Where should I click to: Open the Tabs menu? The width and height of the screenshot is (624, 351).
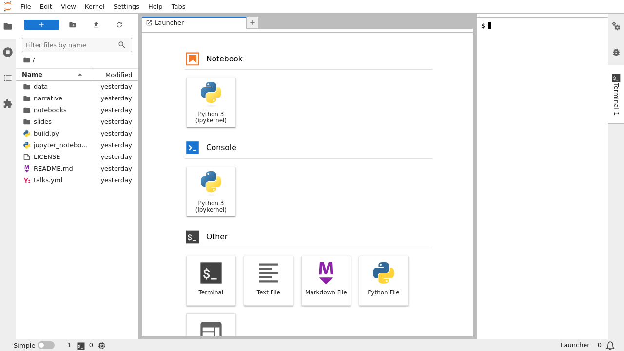(x=178, y=7)
